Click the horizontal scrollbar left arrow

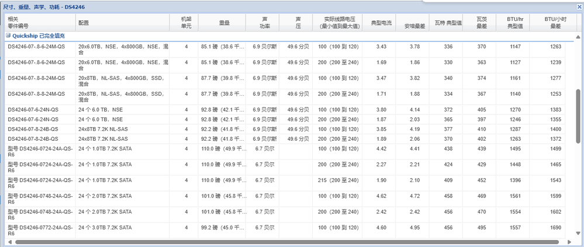(10, 242)
